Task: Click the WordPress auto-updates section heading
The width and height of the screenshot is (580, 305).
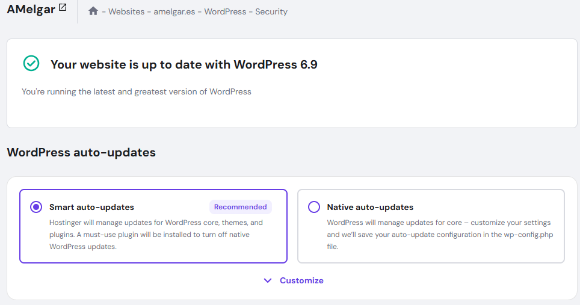Action: (x=81, y=152)
